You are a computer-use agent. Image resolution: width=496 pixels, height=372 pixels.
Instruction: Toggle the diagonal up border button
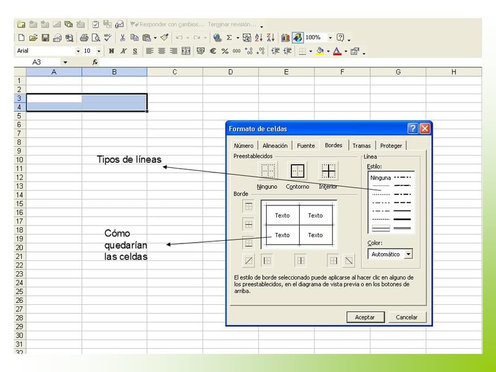click(x=249, y=260)
